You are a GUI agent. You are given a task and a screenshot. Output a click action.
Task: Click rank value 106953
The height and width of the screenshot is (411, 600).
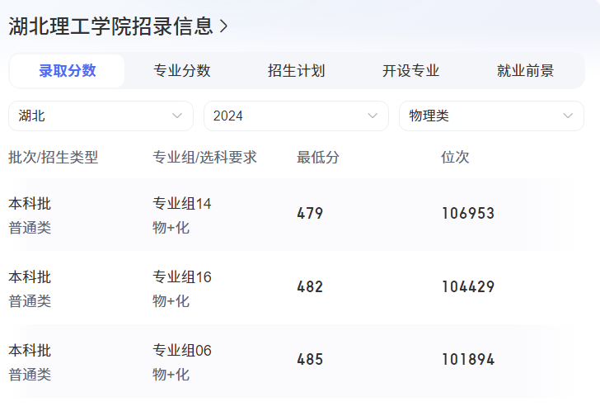pyautogui.click(x=468, y=214)
